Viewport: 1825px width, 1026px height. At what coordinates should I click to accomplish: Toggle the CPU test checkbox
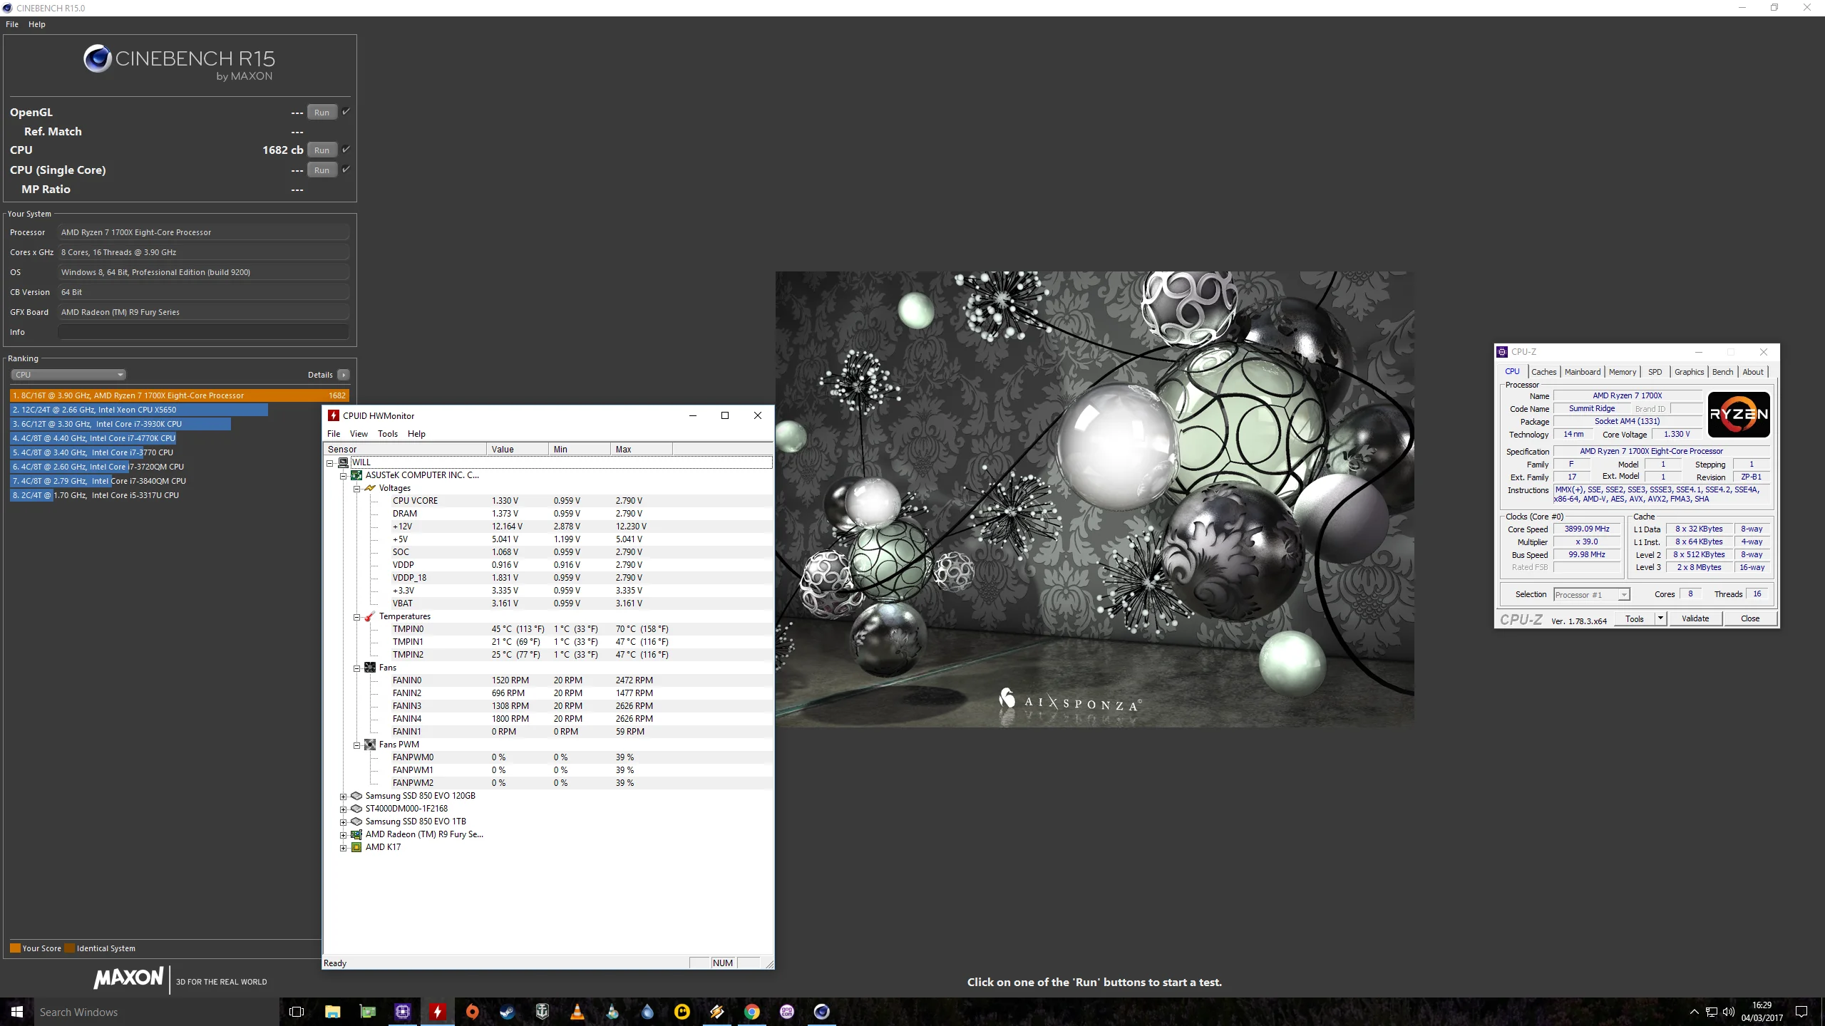click(x=346, y=150)
